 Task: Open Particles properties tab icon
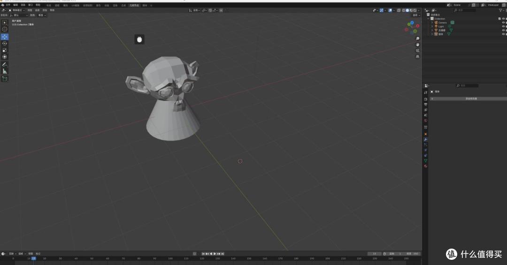coord(425,145)
